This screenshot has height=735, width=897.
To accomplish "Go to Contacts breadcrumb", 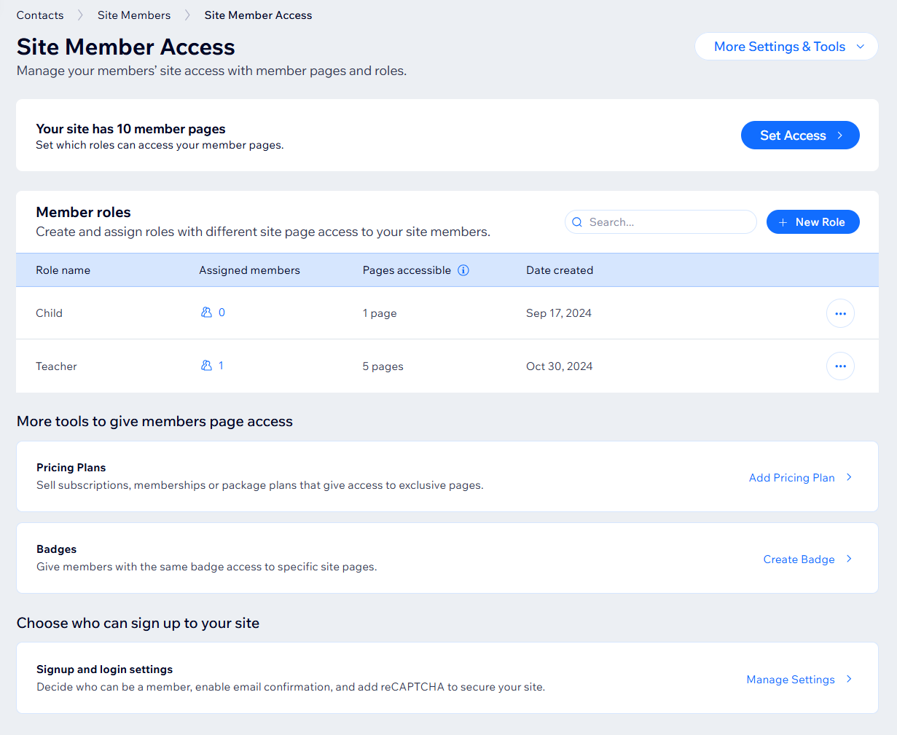I will coord(40,15).
